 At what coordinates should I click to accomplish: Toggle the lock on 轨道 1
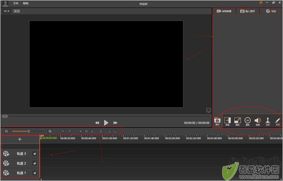pos(34,173)
